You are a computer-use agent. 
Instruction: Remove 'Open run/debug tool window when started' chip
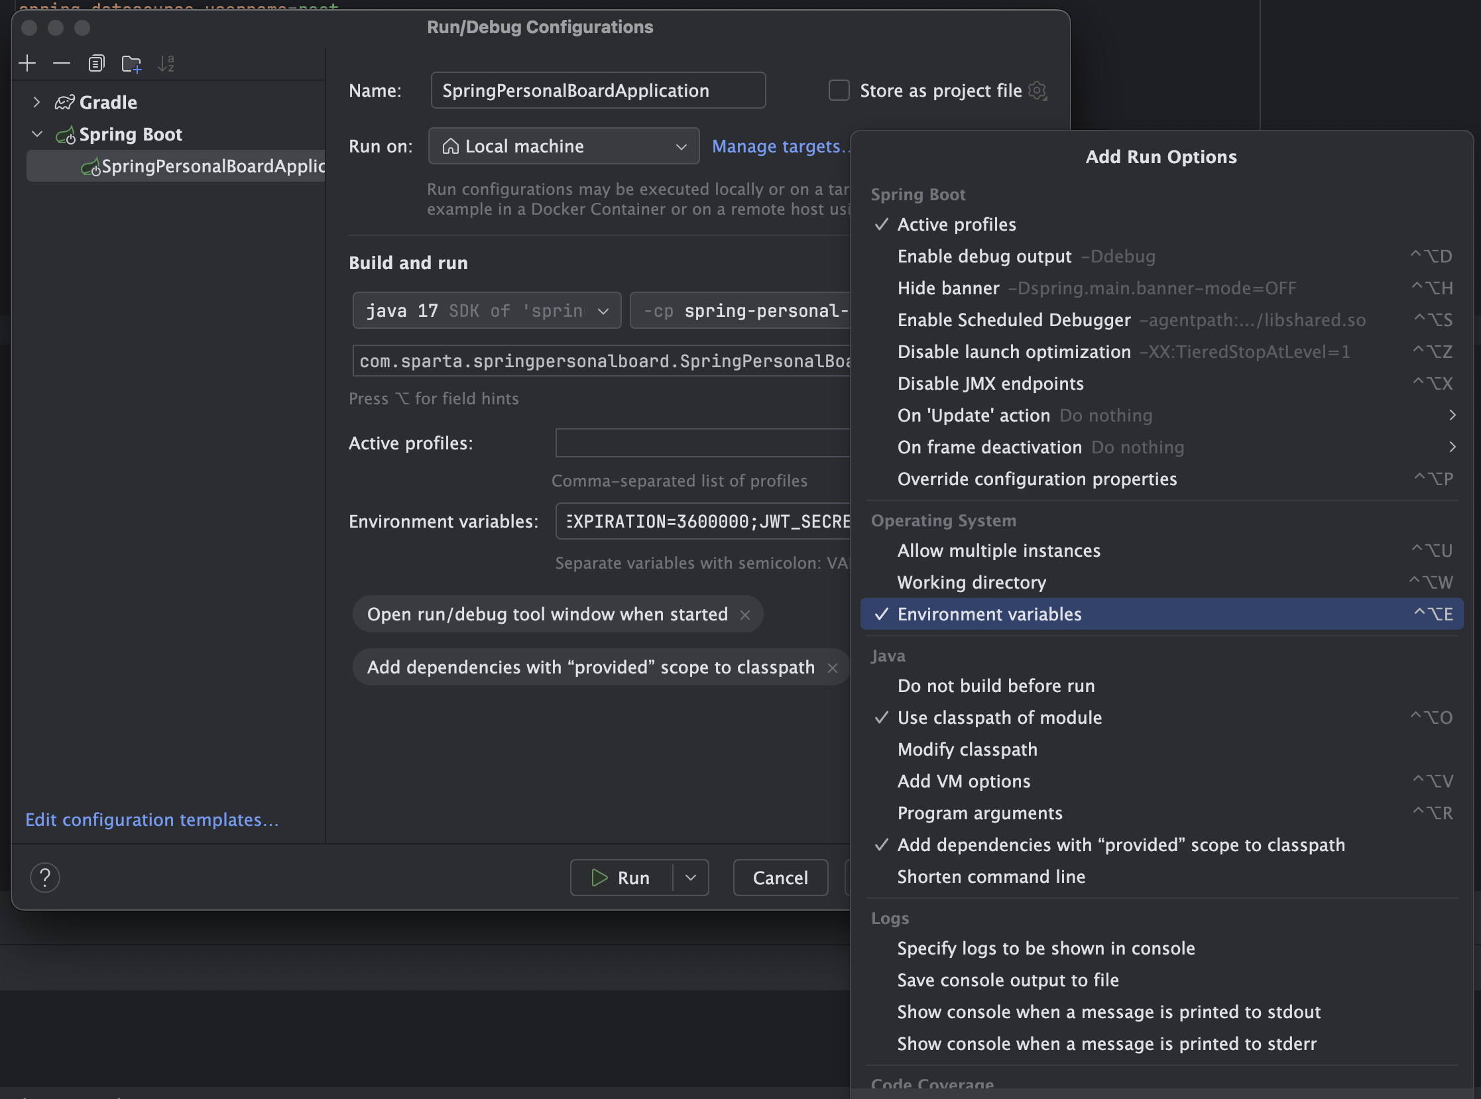[745, 614]
